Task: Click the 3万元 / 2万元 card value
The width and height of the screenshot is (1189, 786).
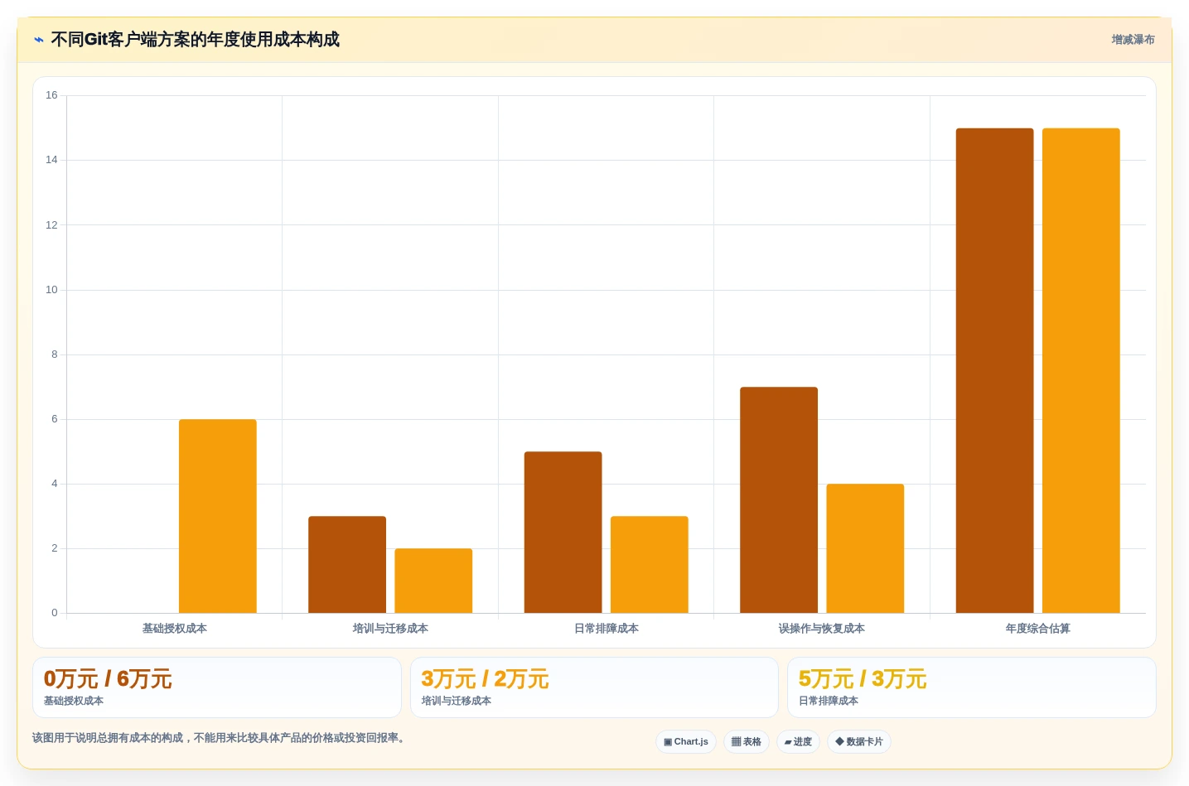Action: click(x=485, y=679)
